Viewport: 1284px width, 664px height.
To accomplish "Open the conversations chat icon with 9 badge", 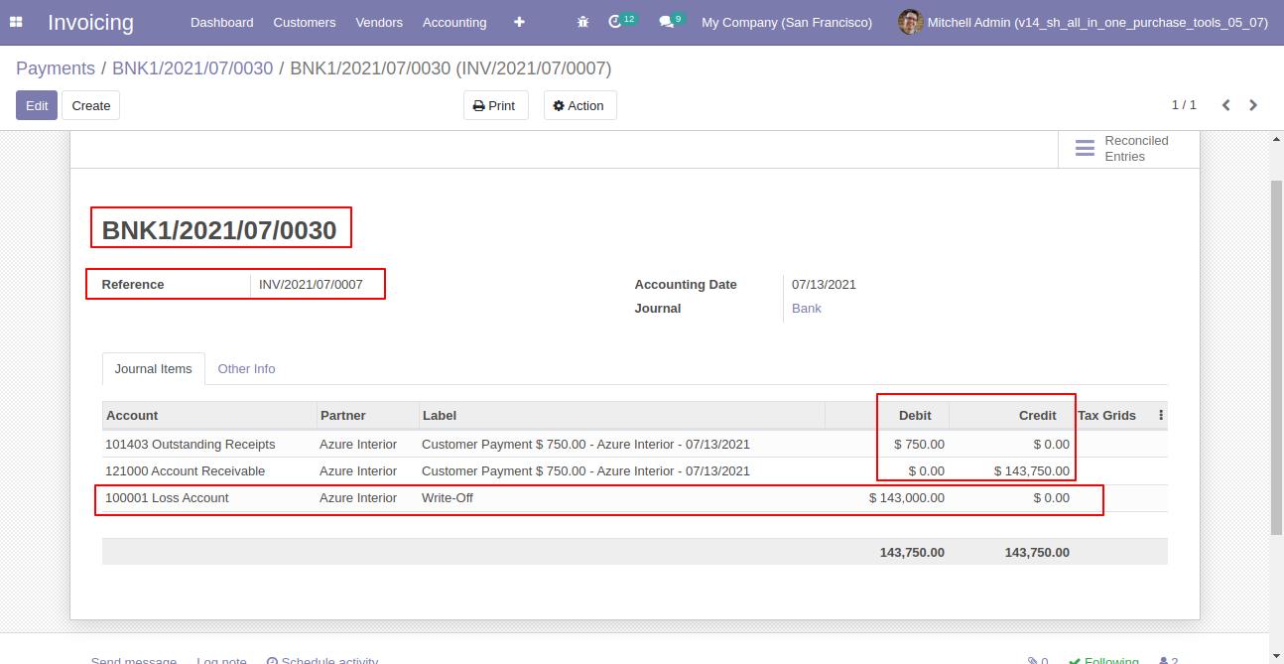I will coord(672,21).
